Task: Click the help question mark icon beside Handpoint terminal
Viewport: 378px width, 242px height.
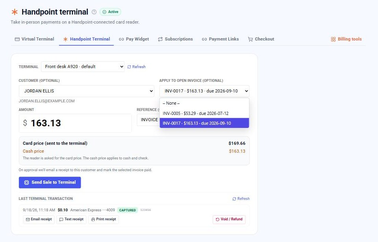Action: tap(94, 12)
